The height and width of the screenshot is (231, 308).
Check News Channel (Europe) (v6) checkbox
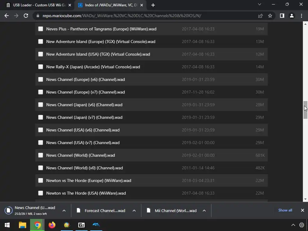(x=41, y=79)
